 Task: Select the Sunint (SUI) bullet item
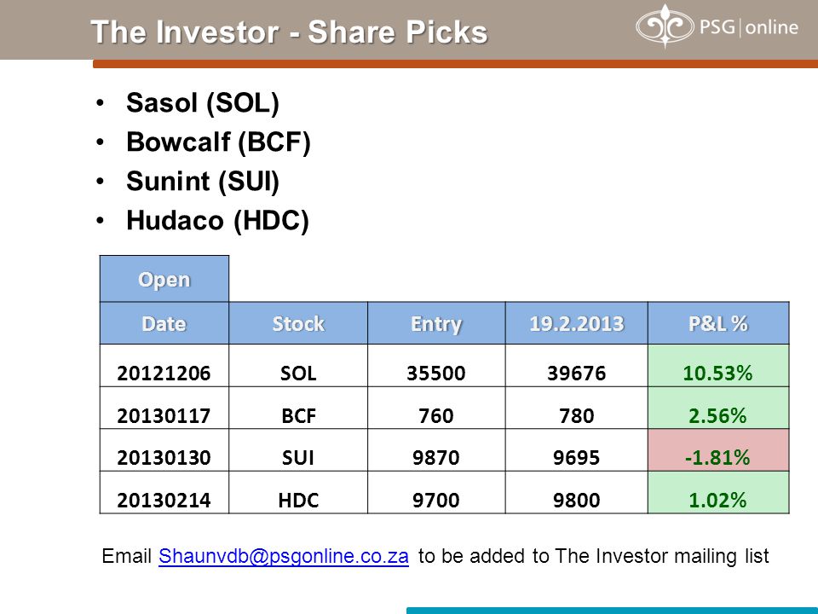(x=203, y=181)
